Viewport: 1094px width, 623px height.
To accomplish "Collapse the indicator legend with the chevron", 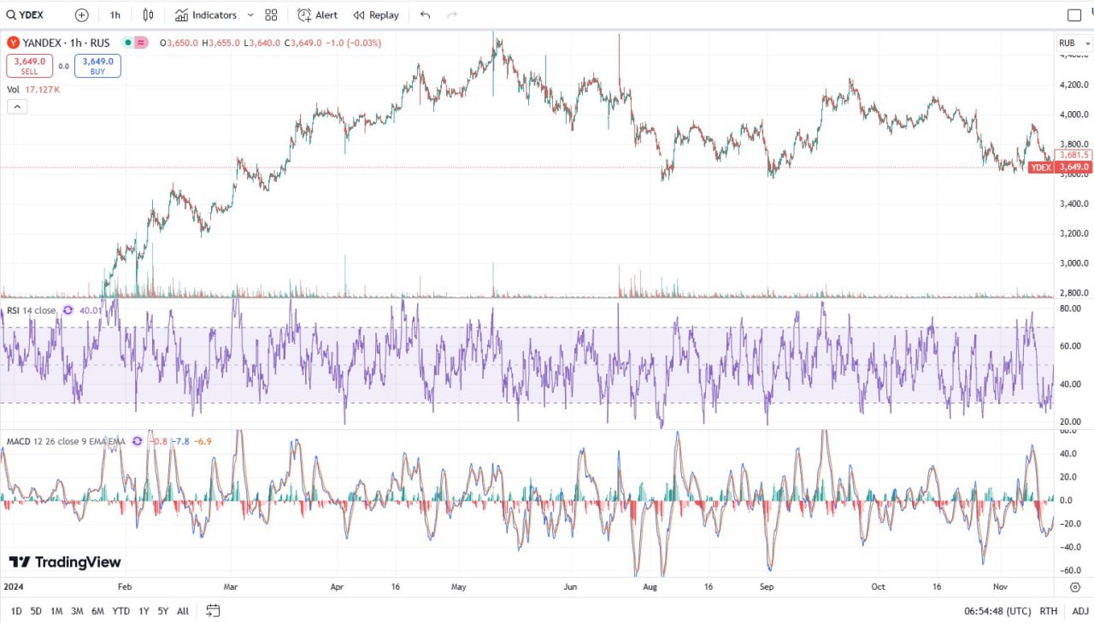I will 17,107.
